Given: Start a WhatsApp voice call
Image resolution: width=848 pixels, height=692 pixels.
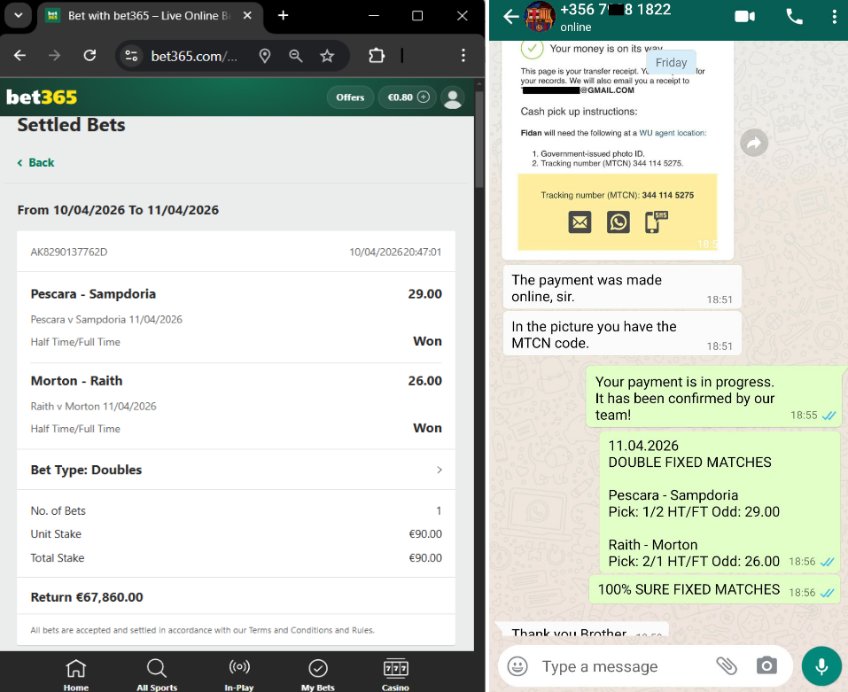Looking at the screenshot, I should click(x=794, y=17).
